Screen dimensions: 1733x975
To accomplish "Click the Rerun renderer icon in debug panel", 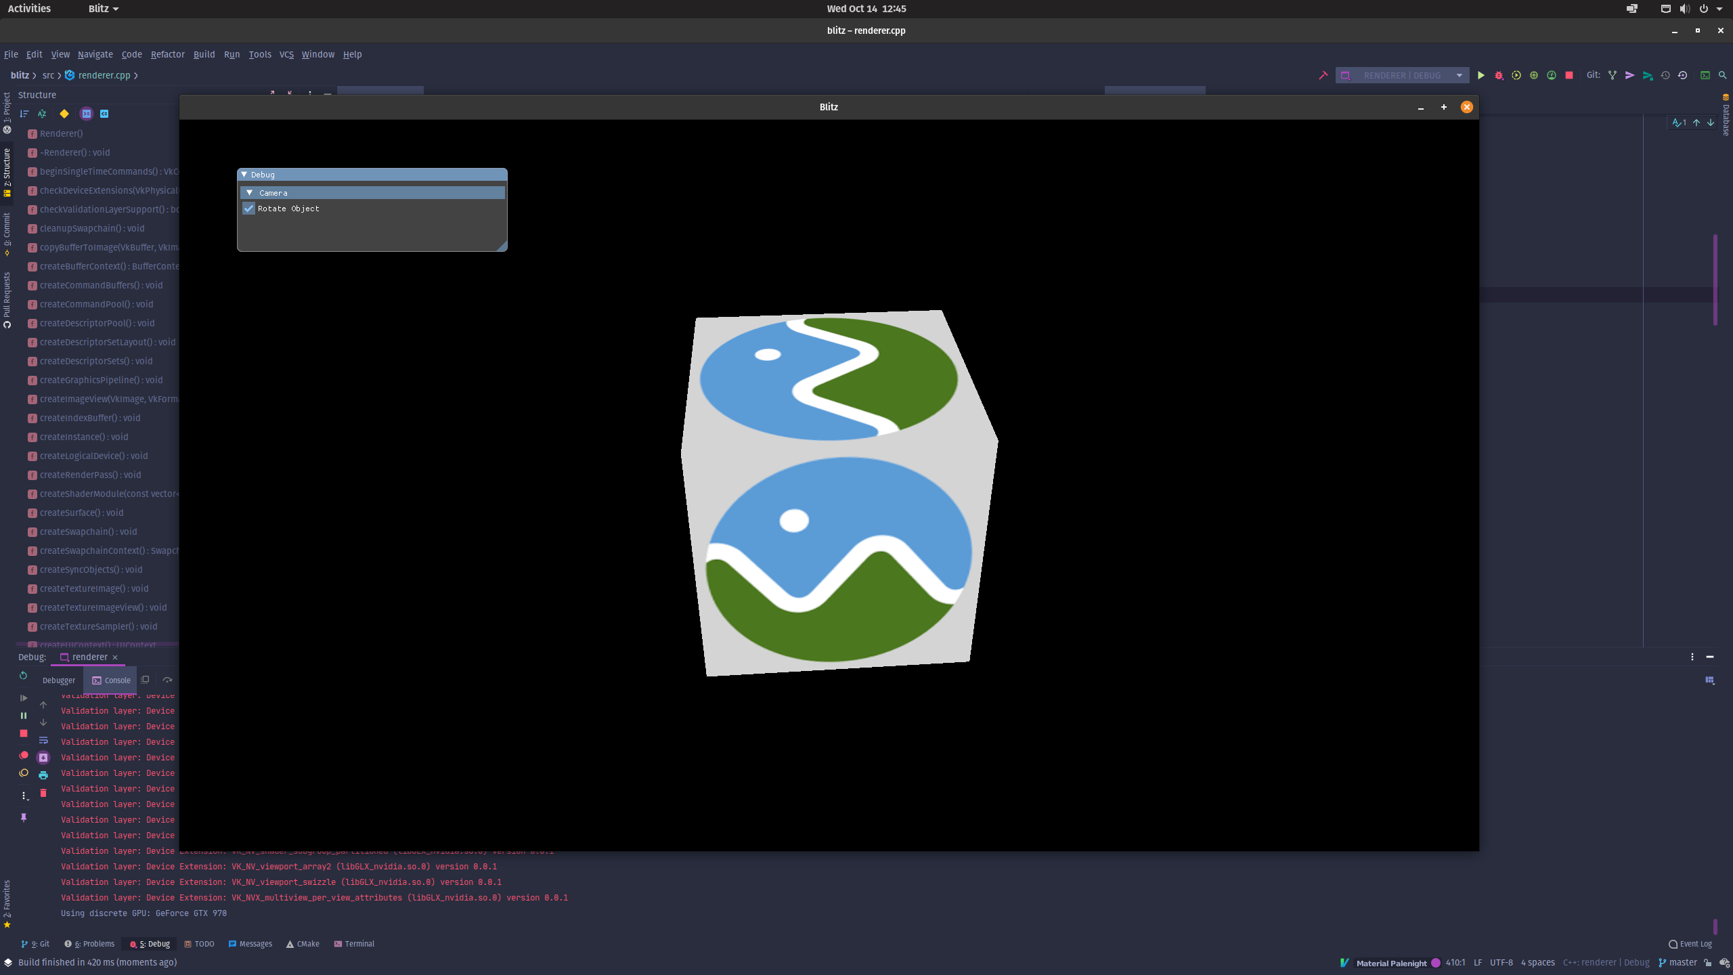I will click(24, 675).
